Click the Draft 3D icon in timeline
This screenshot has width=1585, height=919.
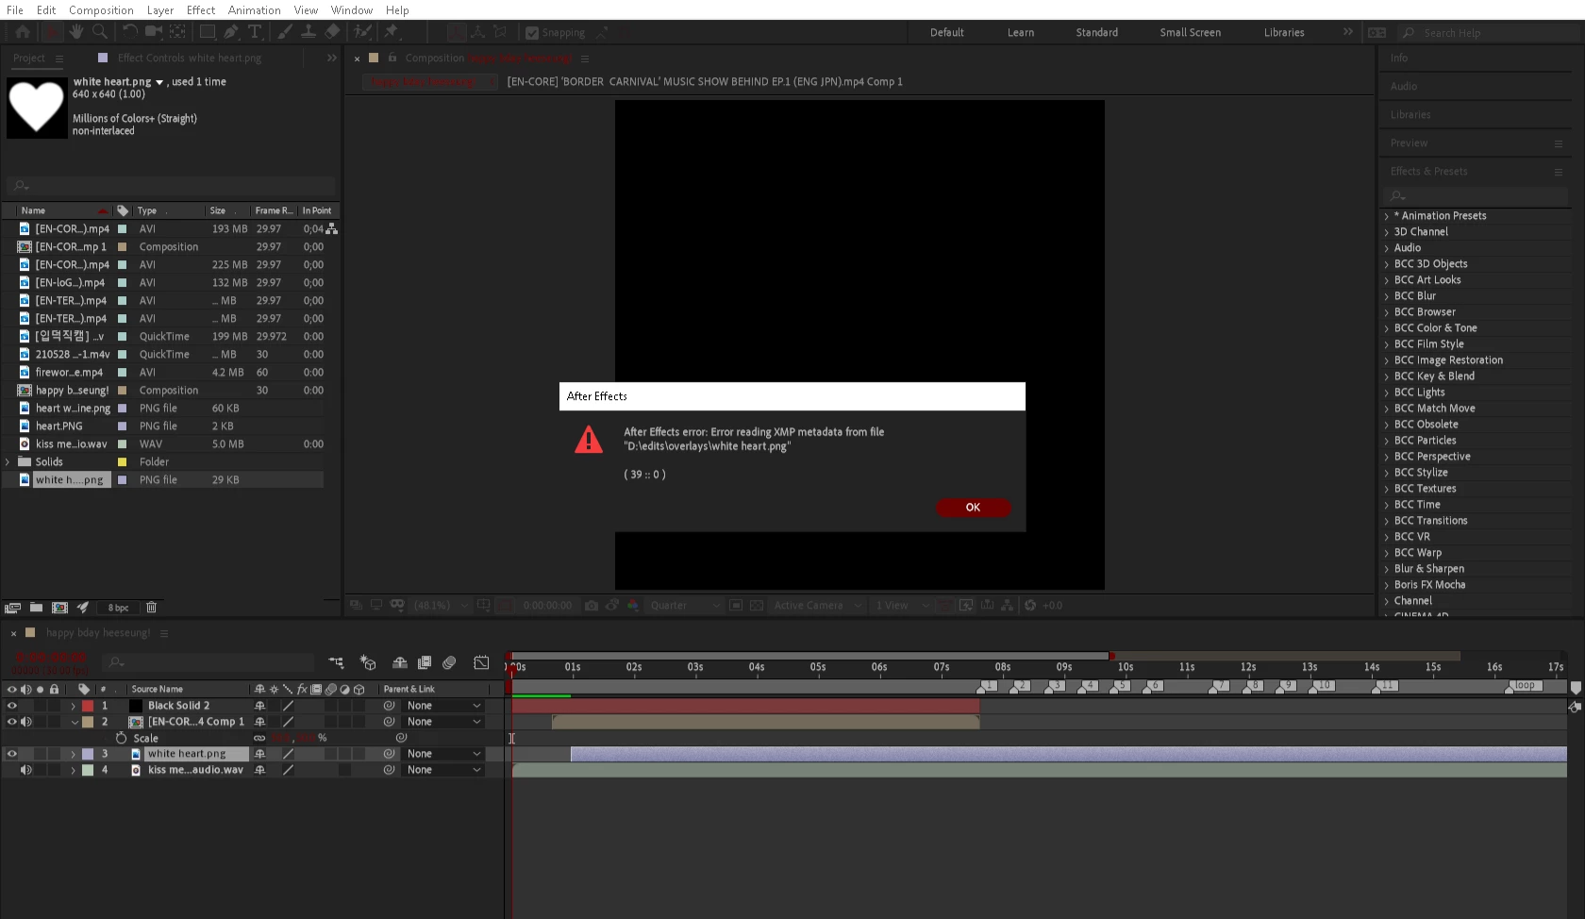(x=368, y=663)
